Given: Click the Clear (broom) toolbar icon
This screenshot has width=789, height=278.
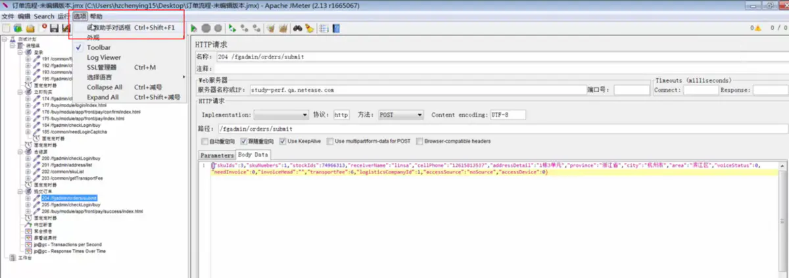Looking at the screenshot, I should (x=270, y=28).
